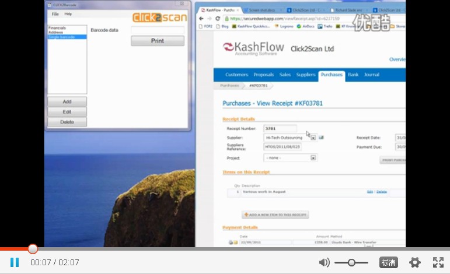Click the Edit button in Click2Barcode
The height and width of the screenshot is (274, 450).
[67, 112]
